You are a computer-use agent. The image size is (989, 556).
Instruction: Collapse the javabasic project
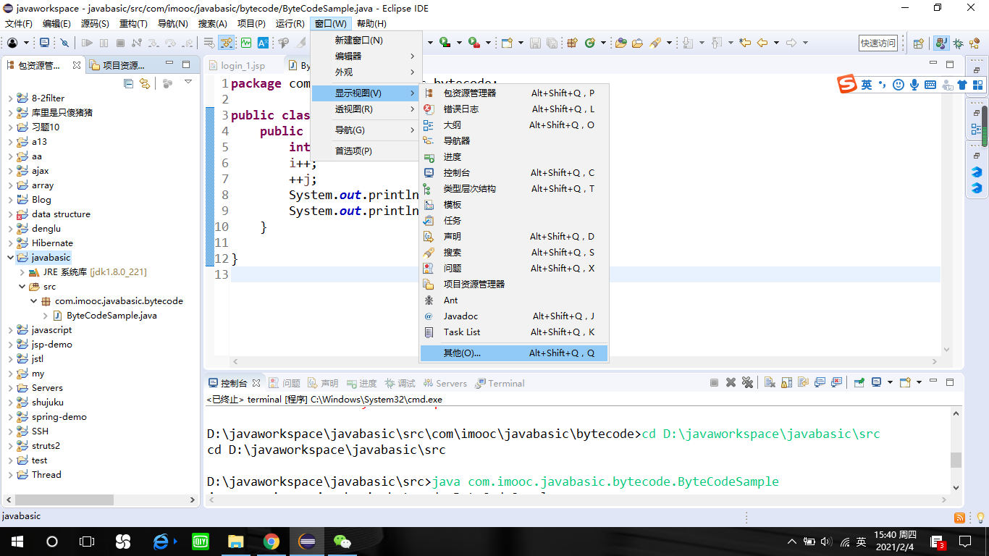[x=9, y=257]
